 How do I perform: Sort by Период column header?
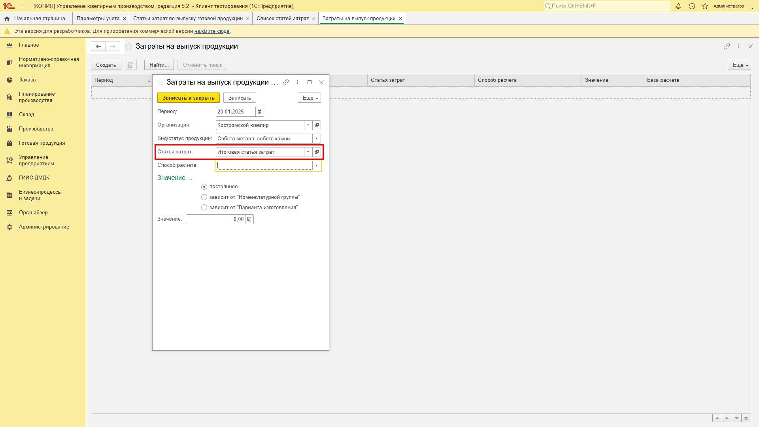[122, 80]
